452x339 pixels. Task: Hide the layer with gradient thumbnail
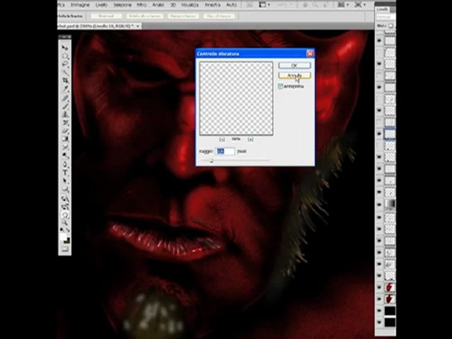coord(379,204)
